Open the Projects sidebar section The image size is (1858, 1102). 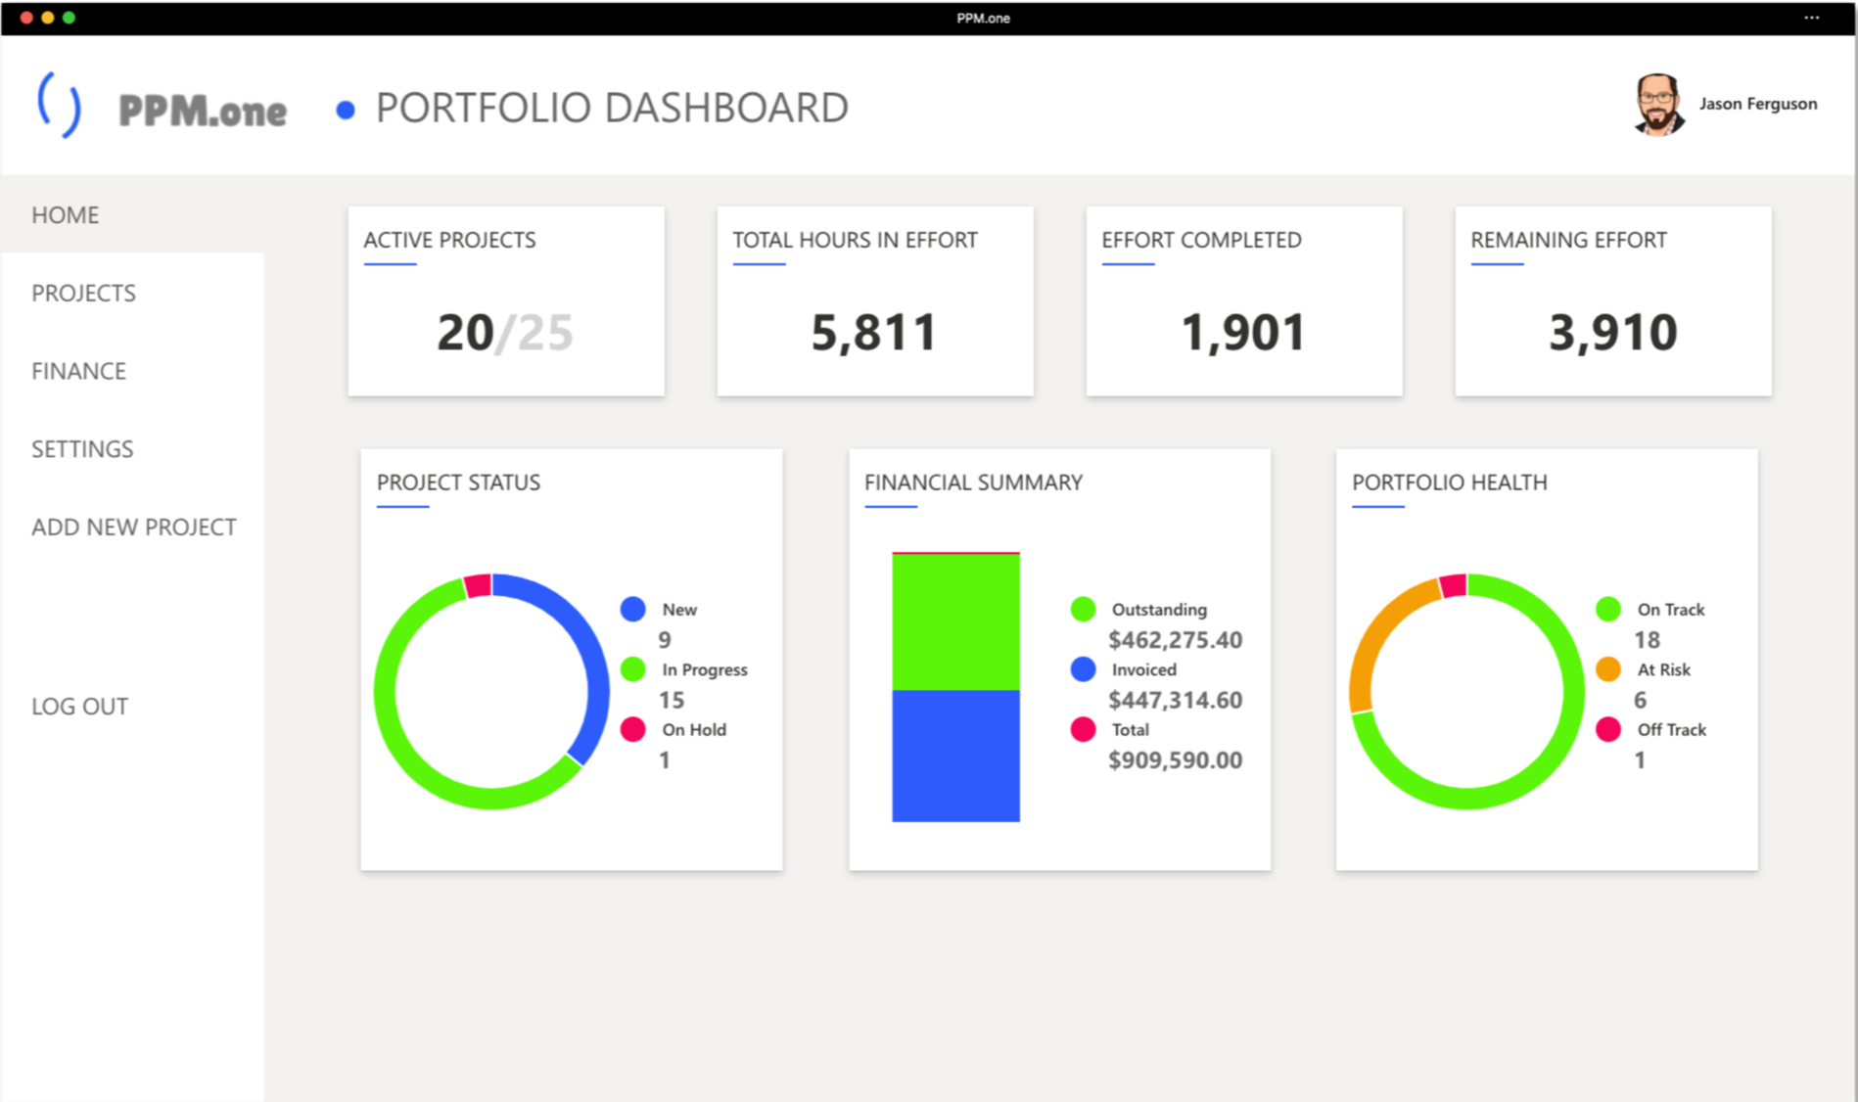coord(83,293)
